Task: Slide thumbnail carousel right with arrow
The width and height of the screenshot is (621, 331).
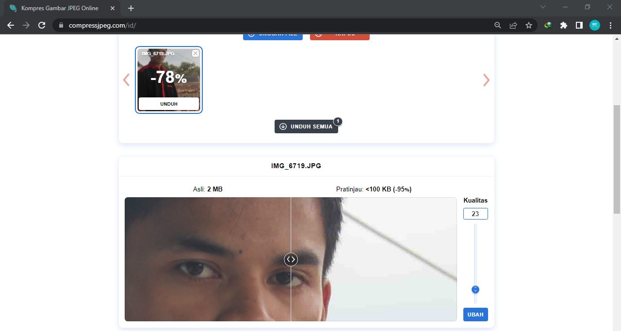Action: click(x=486, y=80)
